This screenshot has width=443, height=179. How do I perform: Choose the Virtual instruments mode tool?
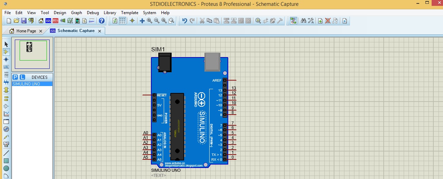(x=6, y=144)
